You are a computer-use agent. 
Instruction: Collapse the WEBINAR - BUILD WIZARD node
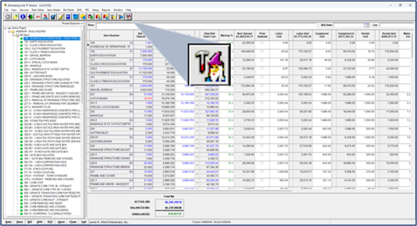tap(9, 31)
